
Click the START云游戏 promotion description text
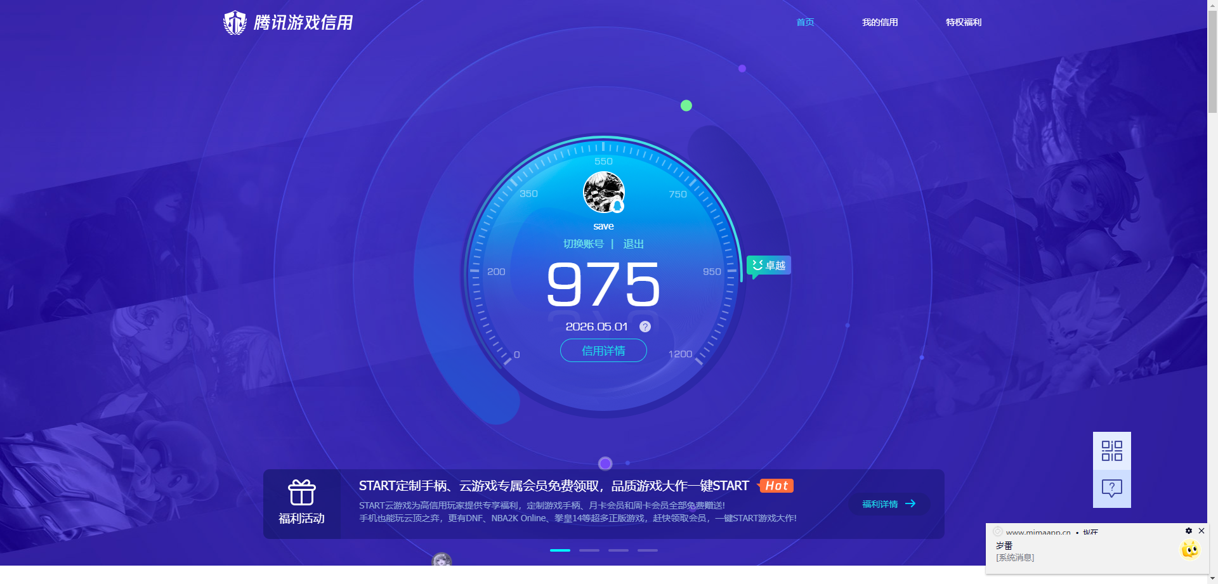pyautogui.click(x=577, y=512)
